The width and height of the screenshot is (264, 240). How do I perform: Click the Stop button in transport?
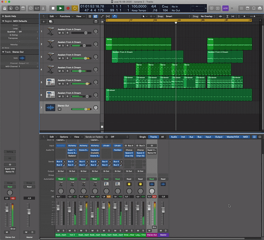point(53,8)
